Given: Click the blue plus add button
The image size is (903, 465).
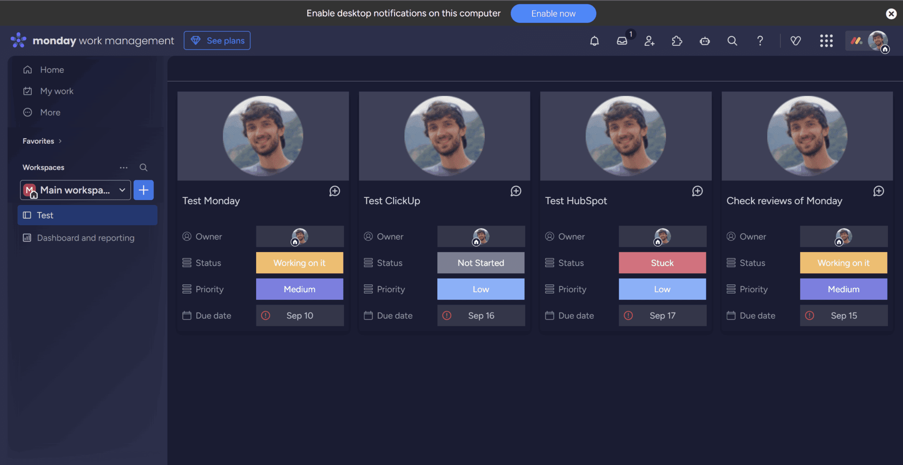Looking at the screenshot, I should (x=143, y=190).
